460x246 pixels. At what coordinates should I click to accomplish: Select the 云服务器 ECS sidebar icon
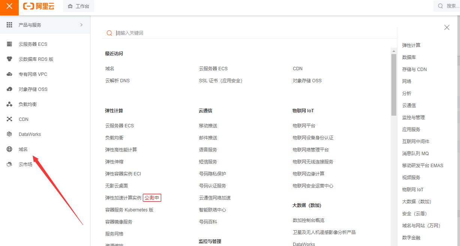9,44
